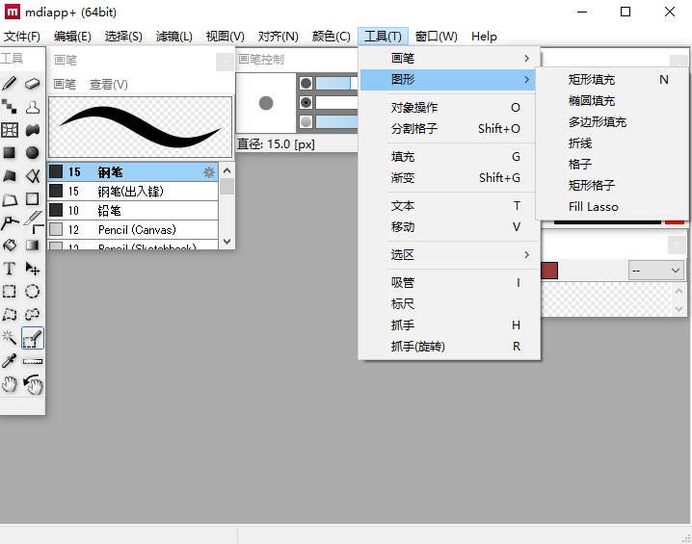Viewport: 692px width, 544px height.
Task: Select the eyedropper tool icon
Action: pyautogui.click(x=10, y=361)
